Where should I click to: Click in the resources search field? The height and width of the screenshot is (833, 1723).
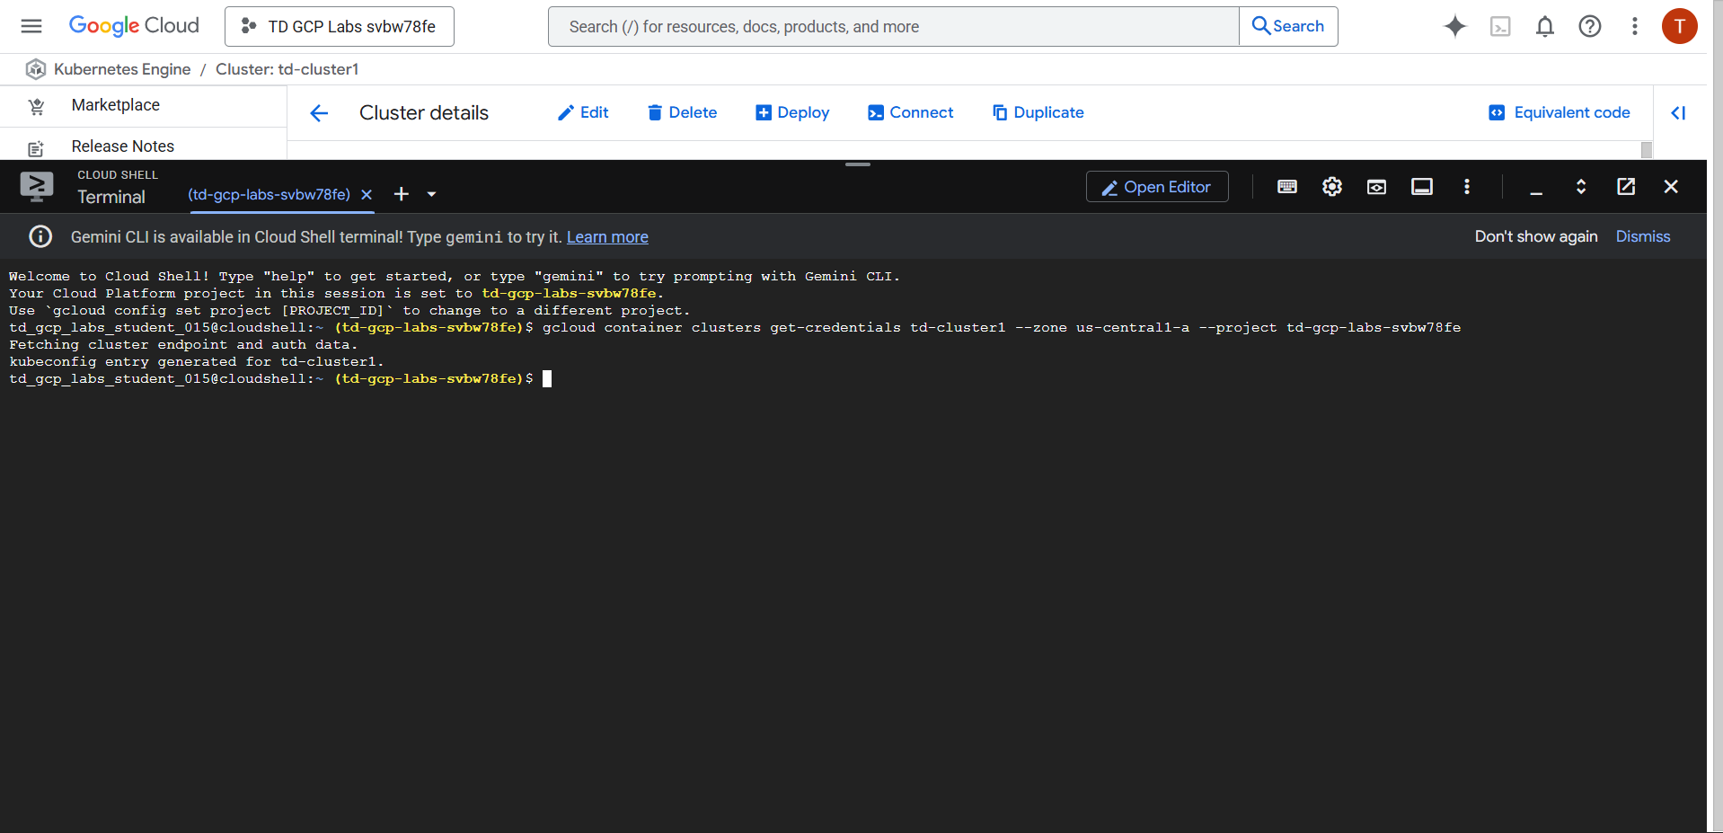(x=893, y=26)
